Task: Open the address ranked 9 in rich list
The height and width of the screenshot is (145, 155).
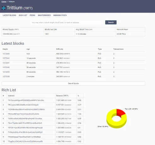Action: [24, 137]
